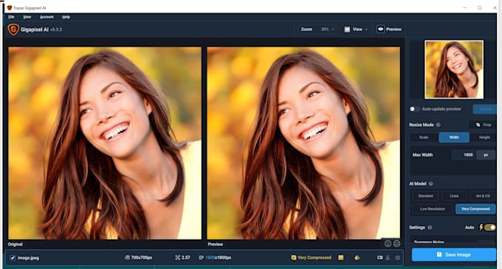Open the Zoom percentage dropdown

coord(328,29)
